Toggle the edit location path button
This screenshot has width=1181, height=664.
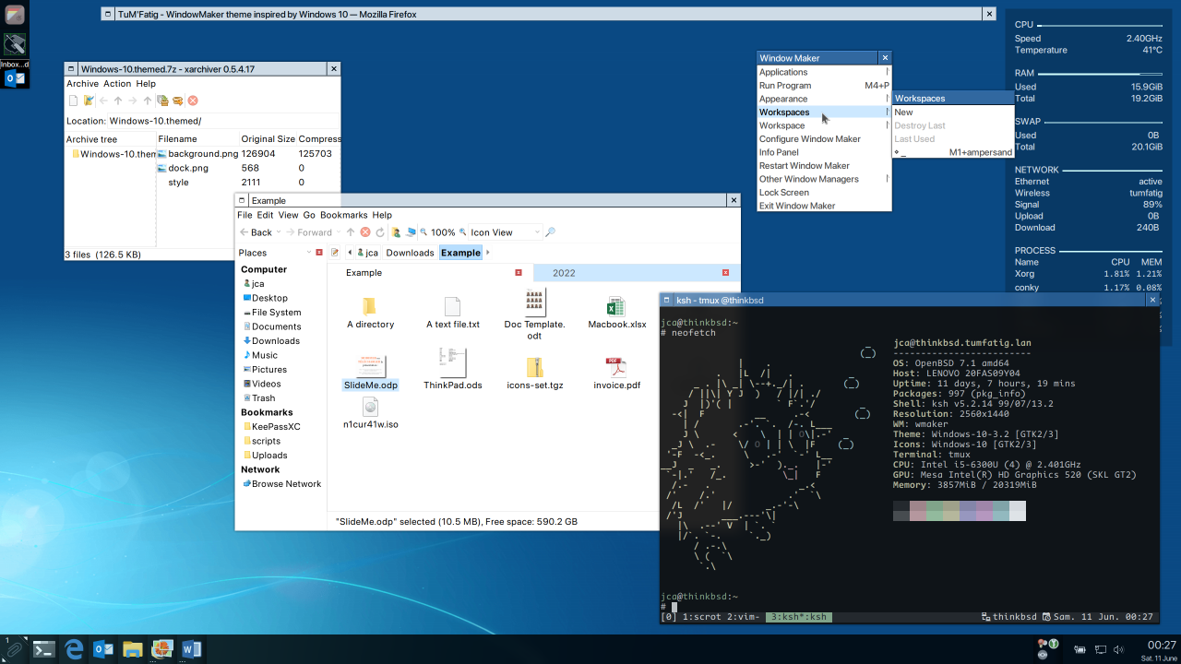(x=335, y=253)
